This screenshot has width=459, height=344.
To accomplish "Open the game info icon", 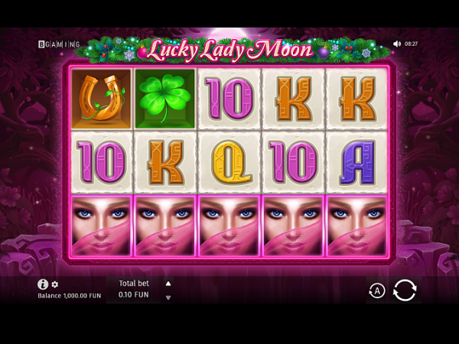I will pyautogui.click(x=43, y=284).
